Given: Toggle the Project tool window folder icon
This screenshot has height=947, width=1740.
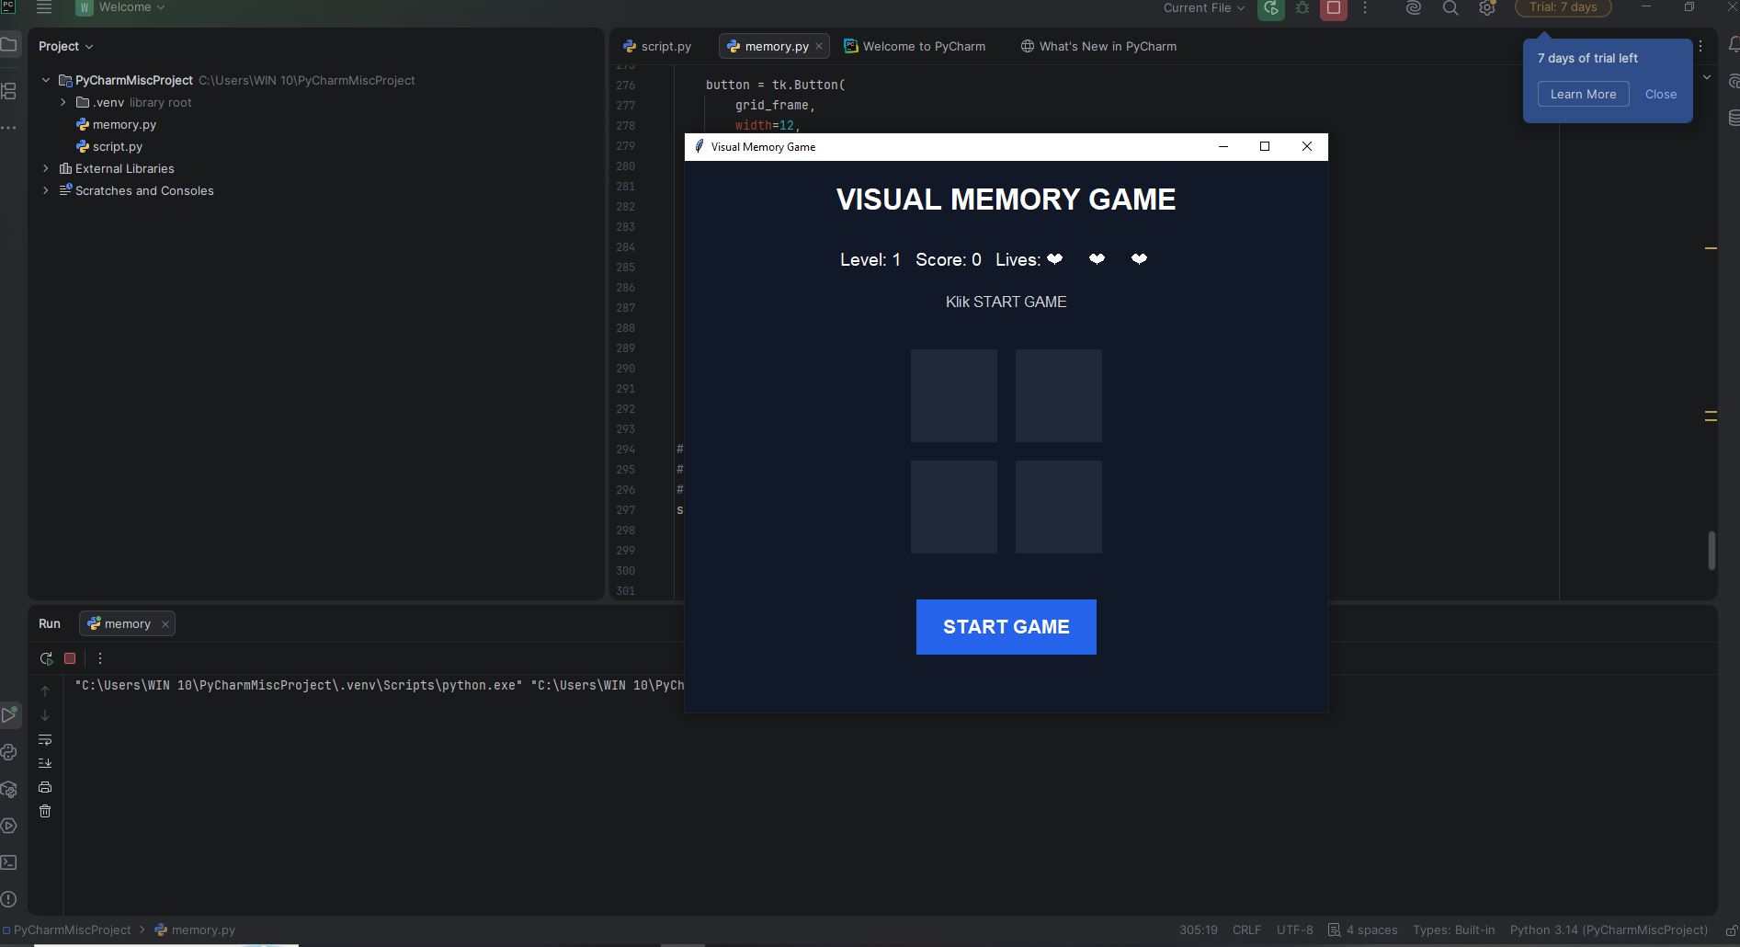Looking at the screenshot, I should (x=9, y=44).
